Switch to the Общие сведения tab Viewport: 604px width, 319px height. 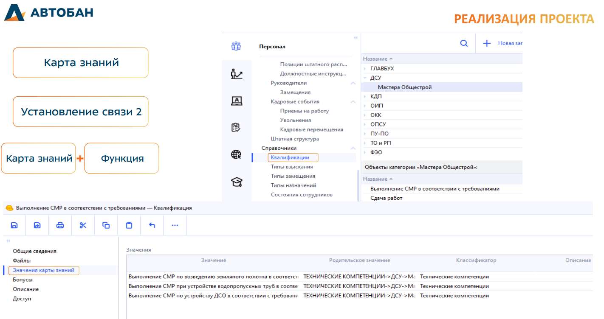(x=34, y=251)
